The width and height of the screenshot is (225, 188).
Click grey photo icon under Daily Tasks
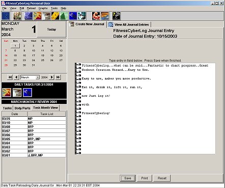click(17, 93)
